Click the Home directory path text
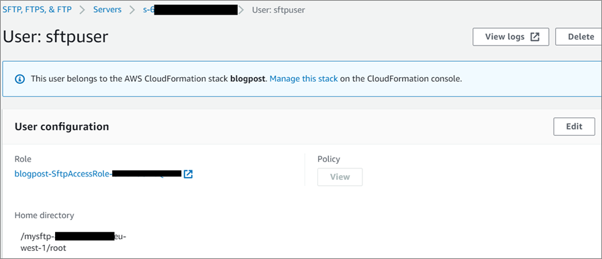The image size is (602, 259). [x=73, y=242]
